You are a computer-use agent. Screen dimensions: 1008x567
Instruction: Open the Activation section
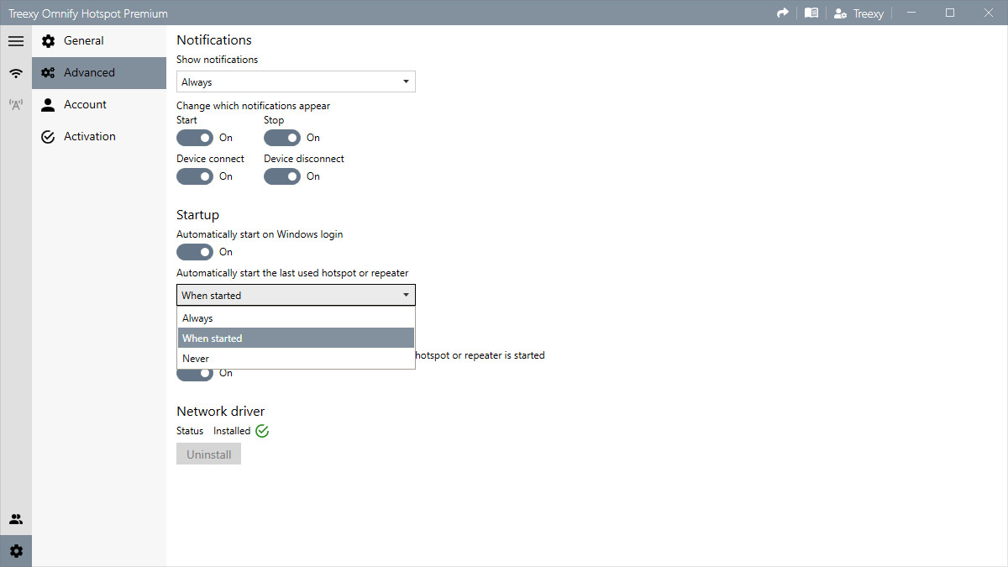click(x=89, y=136)
